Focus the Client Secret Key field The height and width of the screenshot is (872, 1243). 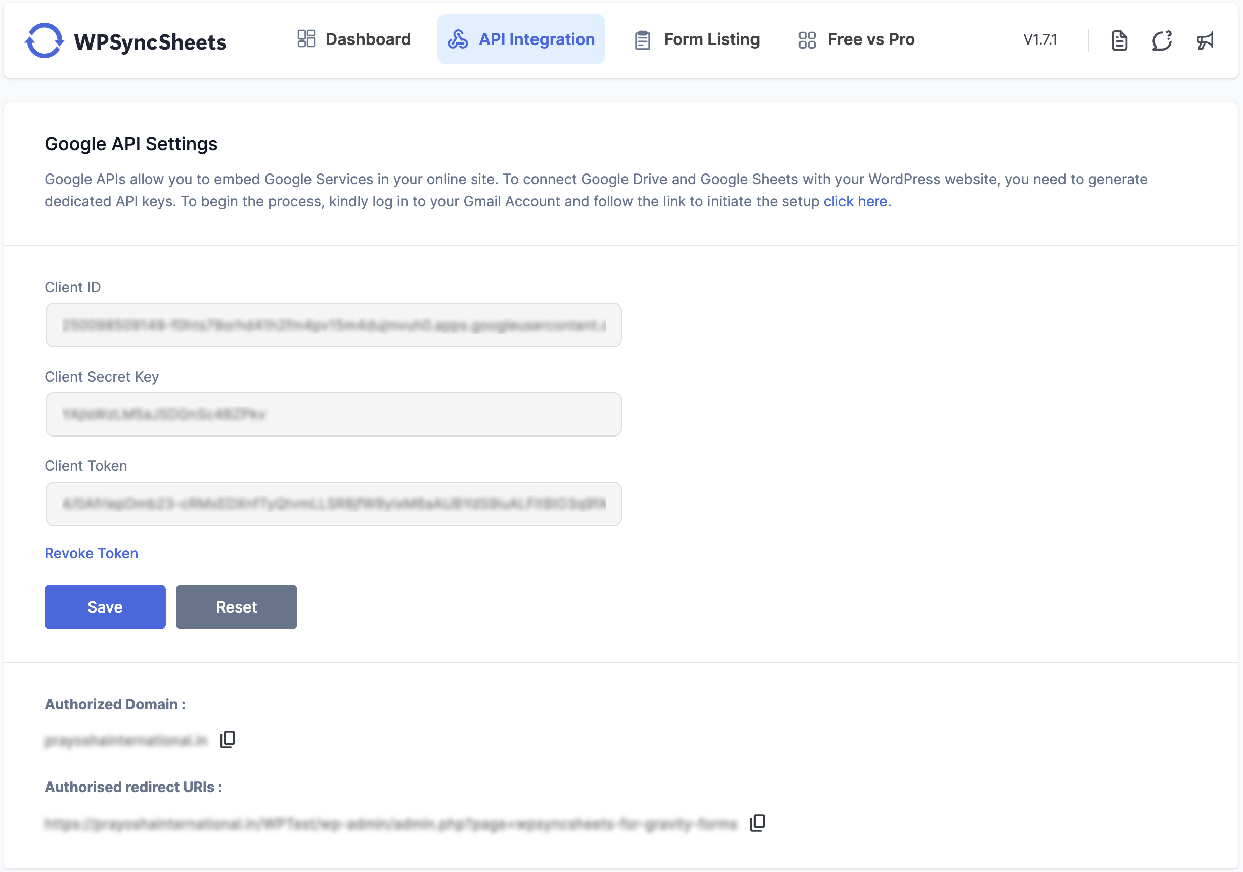pos(333,414)
